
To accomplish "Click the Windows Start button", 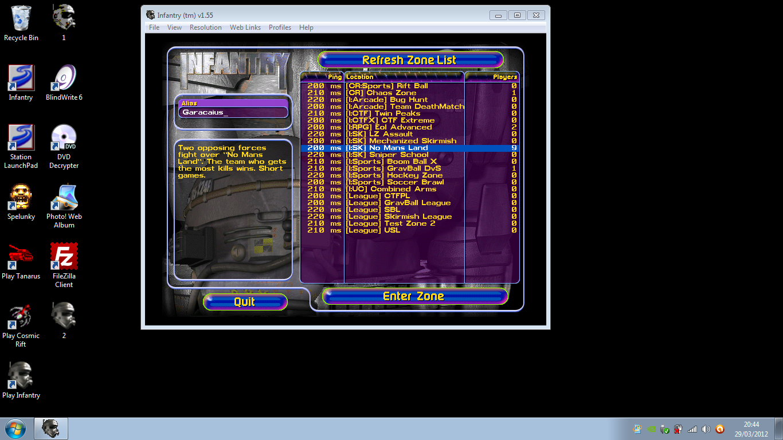I will pyautogui.click(x=15, y=429).
